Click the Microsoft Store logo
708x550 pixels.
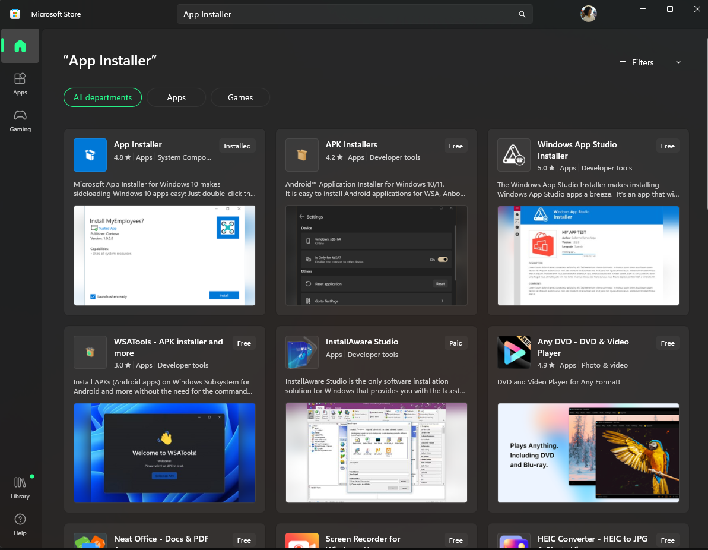click(x=15, y=14)
